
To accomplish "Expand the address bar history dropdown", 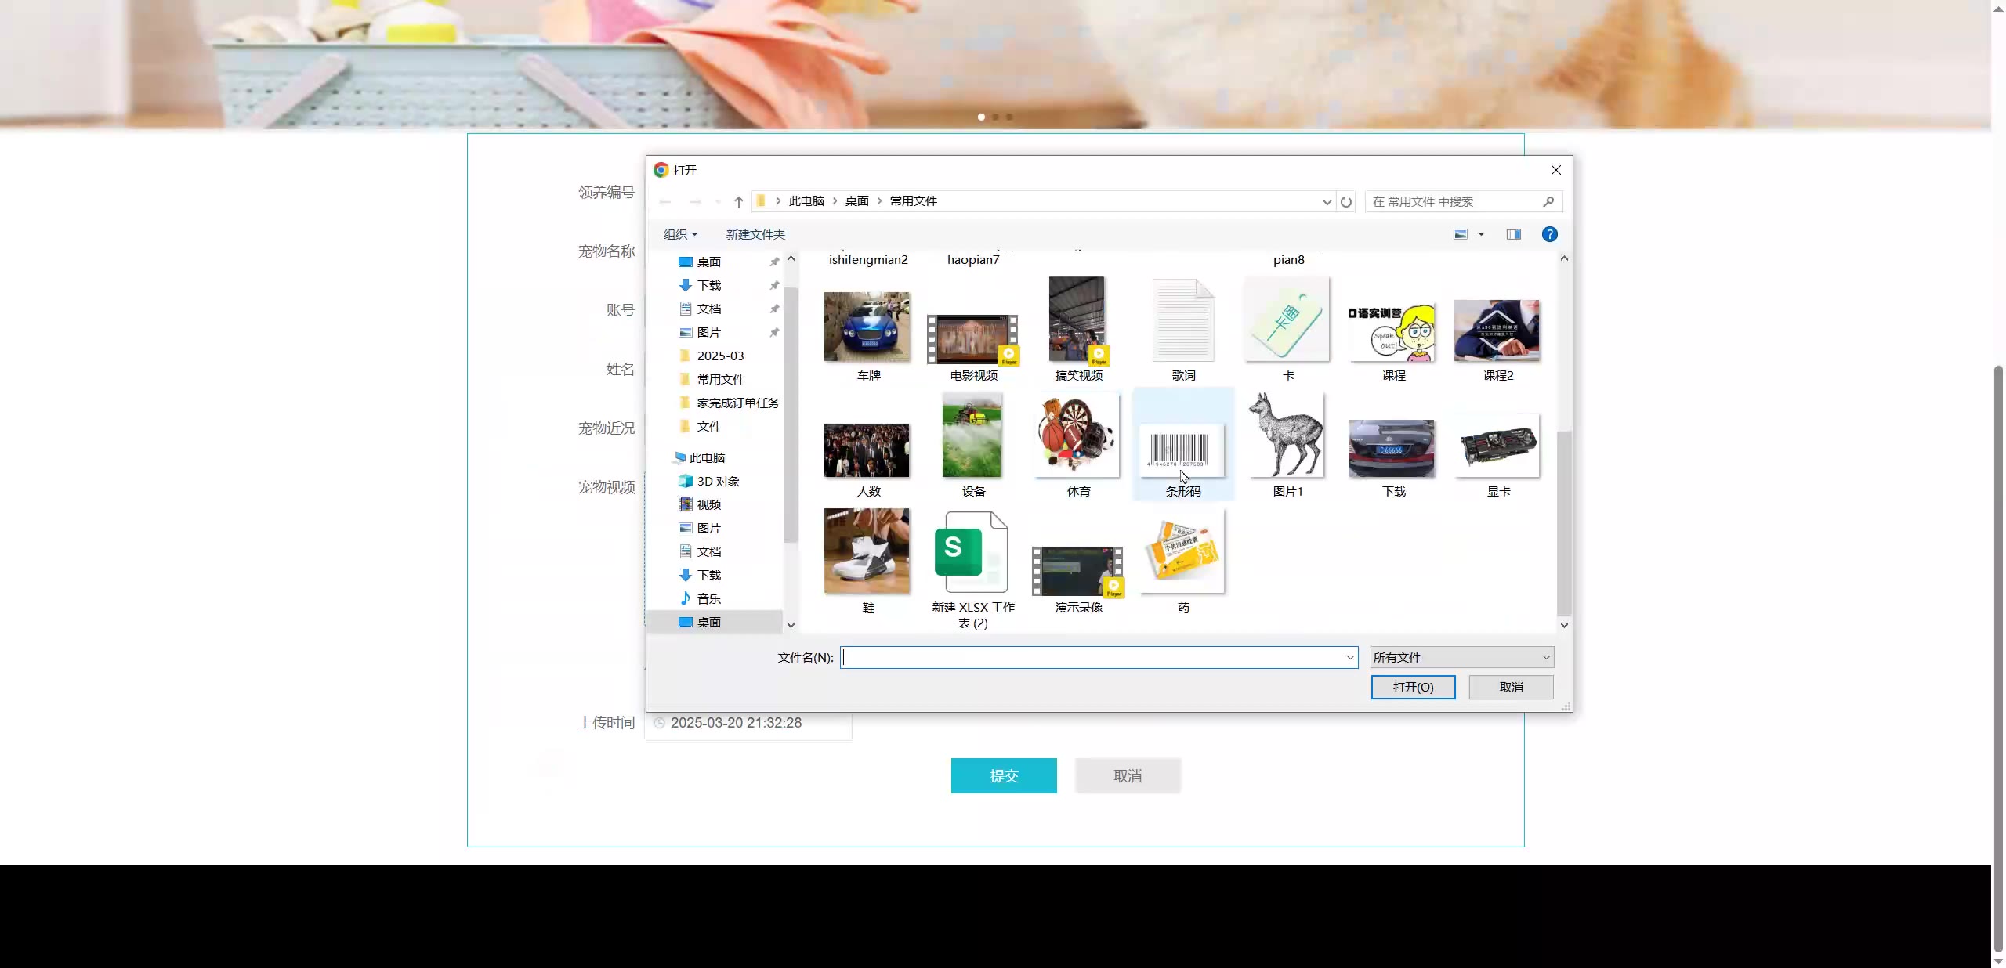I will (1327, 202).
